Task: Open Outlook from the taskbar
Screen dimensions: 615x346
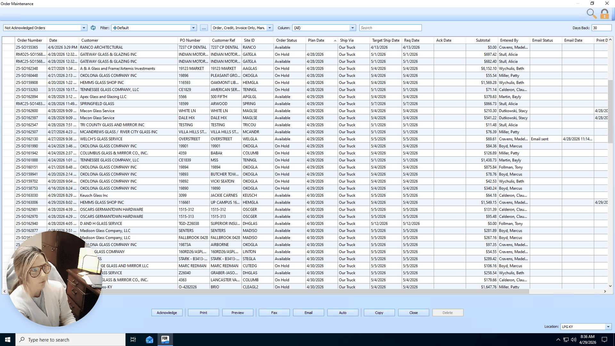Action: [x=149, y=340]
